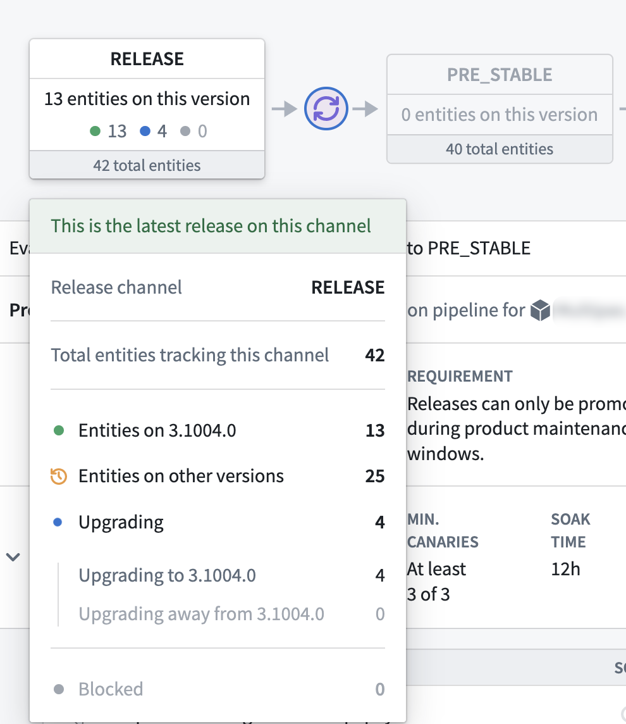Click the green status dot on the RELEASE card

pyautogui.click(x=95, y=131)
